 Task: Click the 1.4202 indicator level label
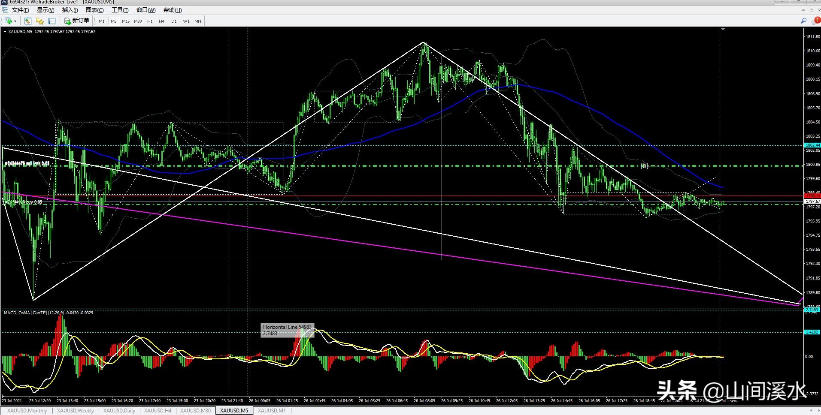tap(812, 332)
